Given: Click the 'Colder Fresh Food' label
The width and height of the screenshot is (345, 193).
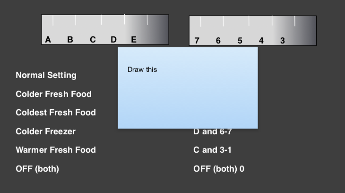Looking at the screenshot, I should [53, 94].
